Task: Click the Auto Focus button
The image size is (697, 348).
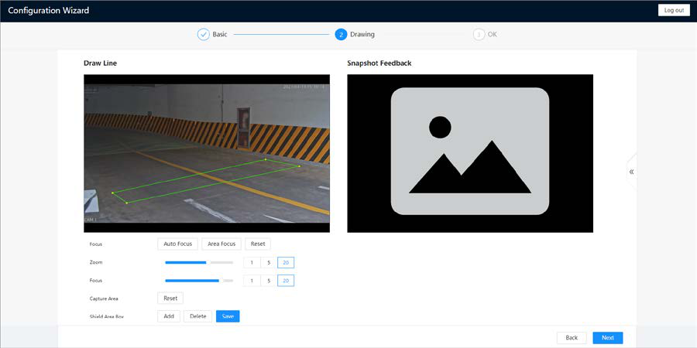Action: point(178,244)
